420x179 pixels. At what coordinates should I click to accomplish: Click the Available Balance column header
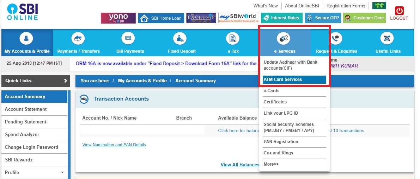tap(237, 118)
